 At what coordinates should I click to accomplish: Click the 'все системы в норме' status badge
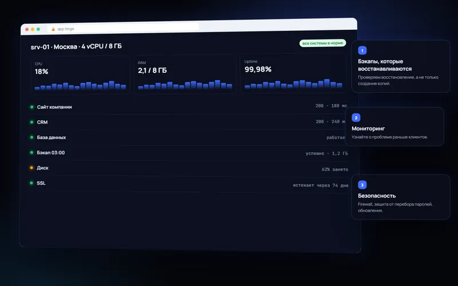[x=322, y=43]
